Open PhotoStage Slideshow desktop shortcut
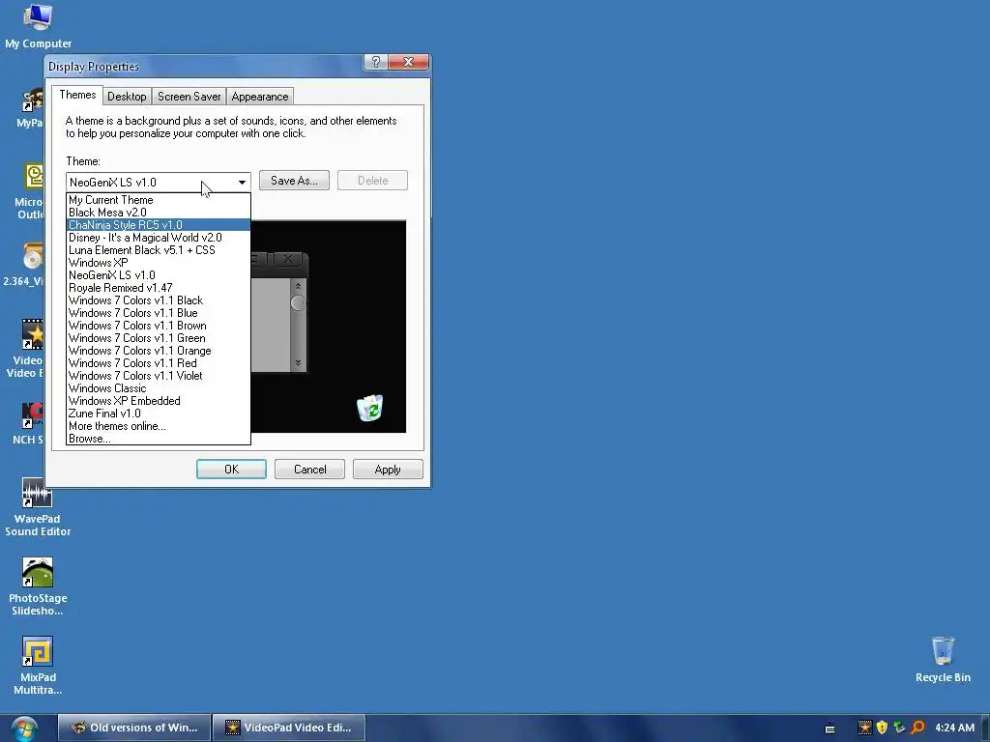990x742 pixels. tap(38, 586)
